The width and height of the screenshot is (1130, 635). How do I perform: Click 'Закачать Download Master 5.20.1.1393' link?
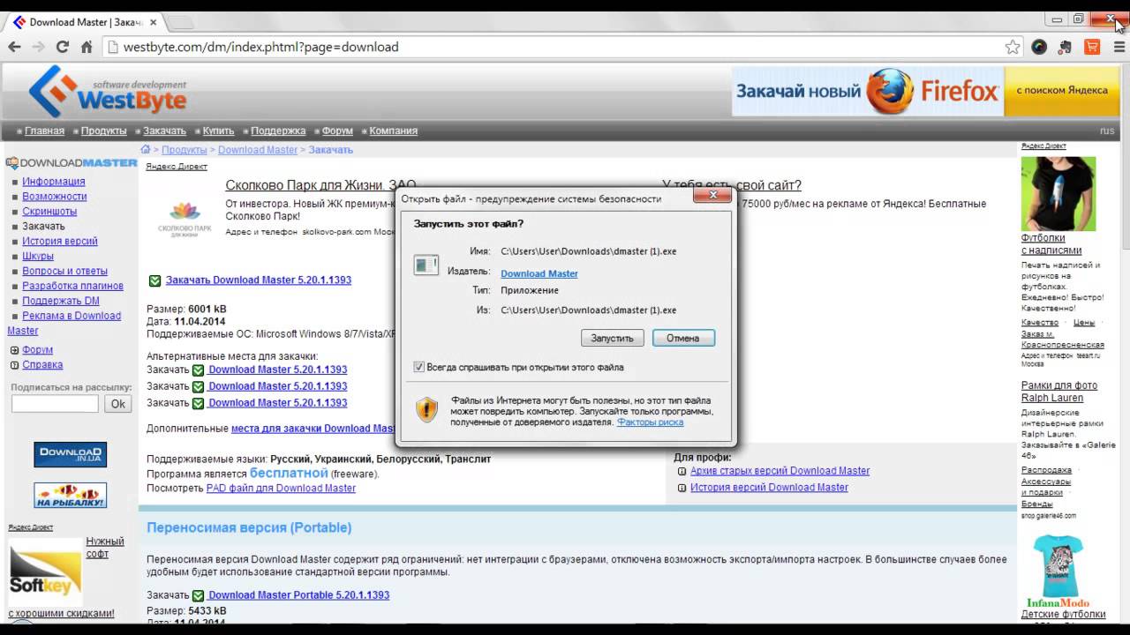pyautogui.click(x=259, y=280)
